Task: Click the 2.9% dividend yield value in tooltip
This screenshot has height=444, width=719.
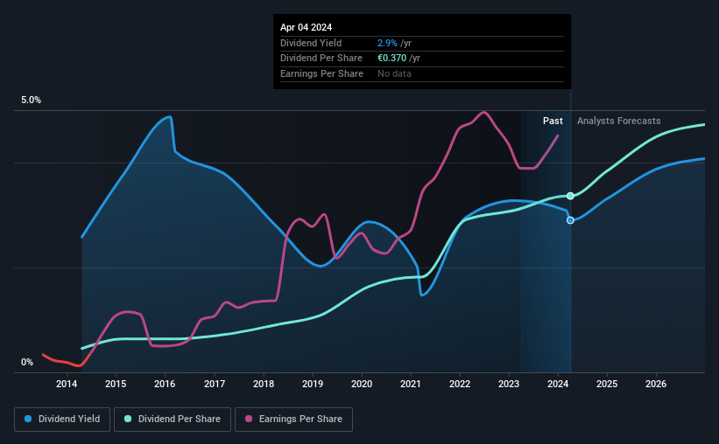Action: (x=387, y=43)
